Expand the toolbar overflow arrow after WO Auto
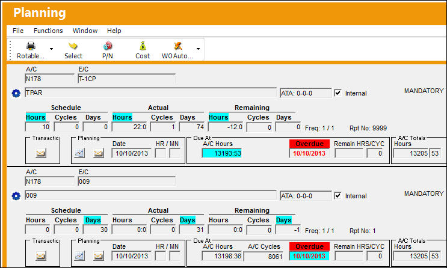The height and width of the screenshot is (268, 447). click(198, 49)
